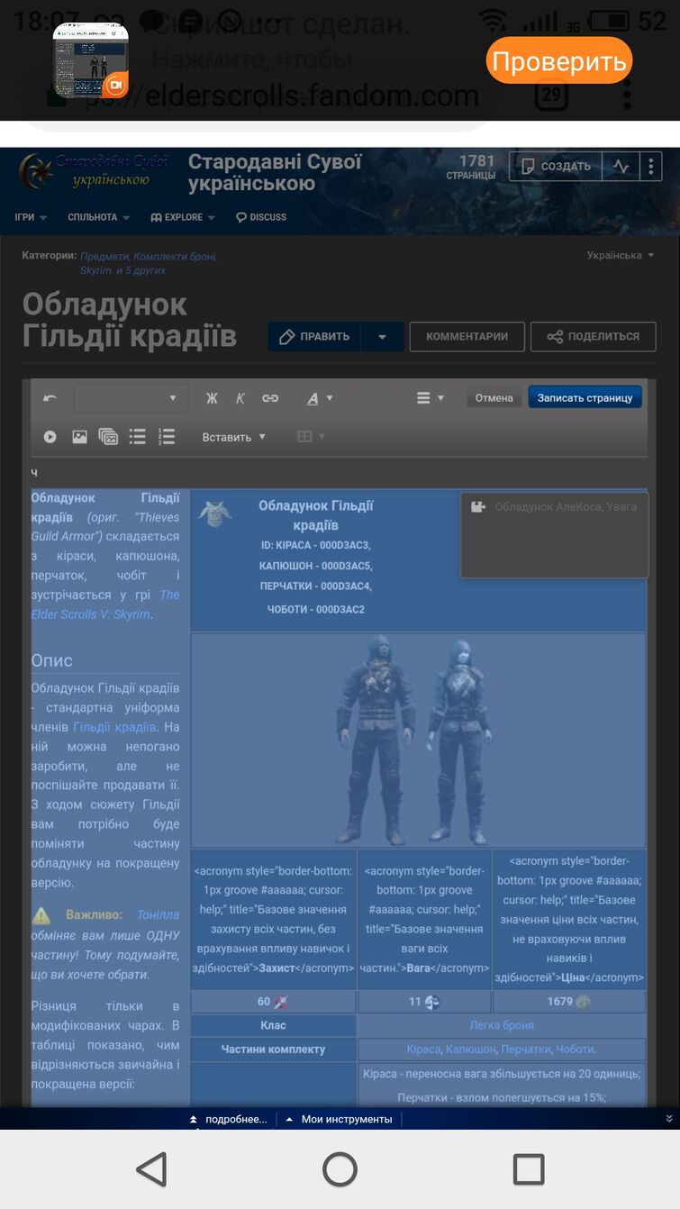The height and width of the screenshot is (1209, 680).
Task: Open the Кіраса link
Action: tap(423, 1050)
